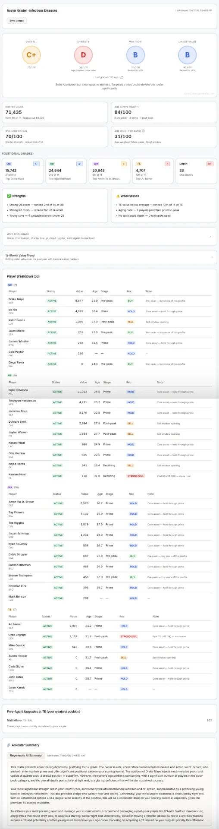
Task: Click the 11,013 value for Bijan Robinson
Action: pos(82,391)
